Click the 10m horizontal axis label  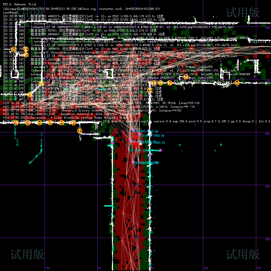tap(206, 268)
